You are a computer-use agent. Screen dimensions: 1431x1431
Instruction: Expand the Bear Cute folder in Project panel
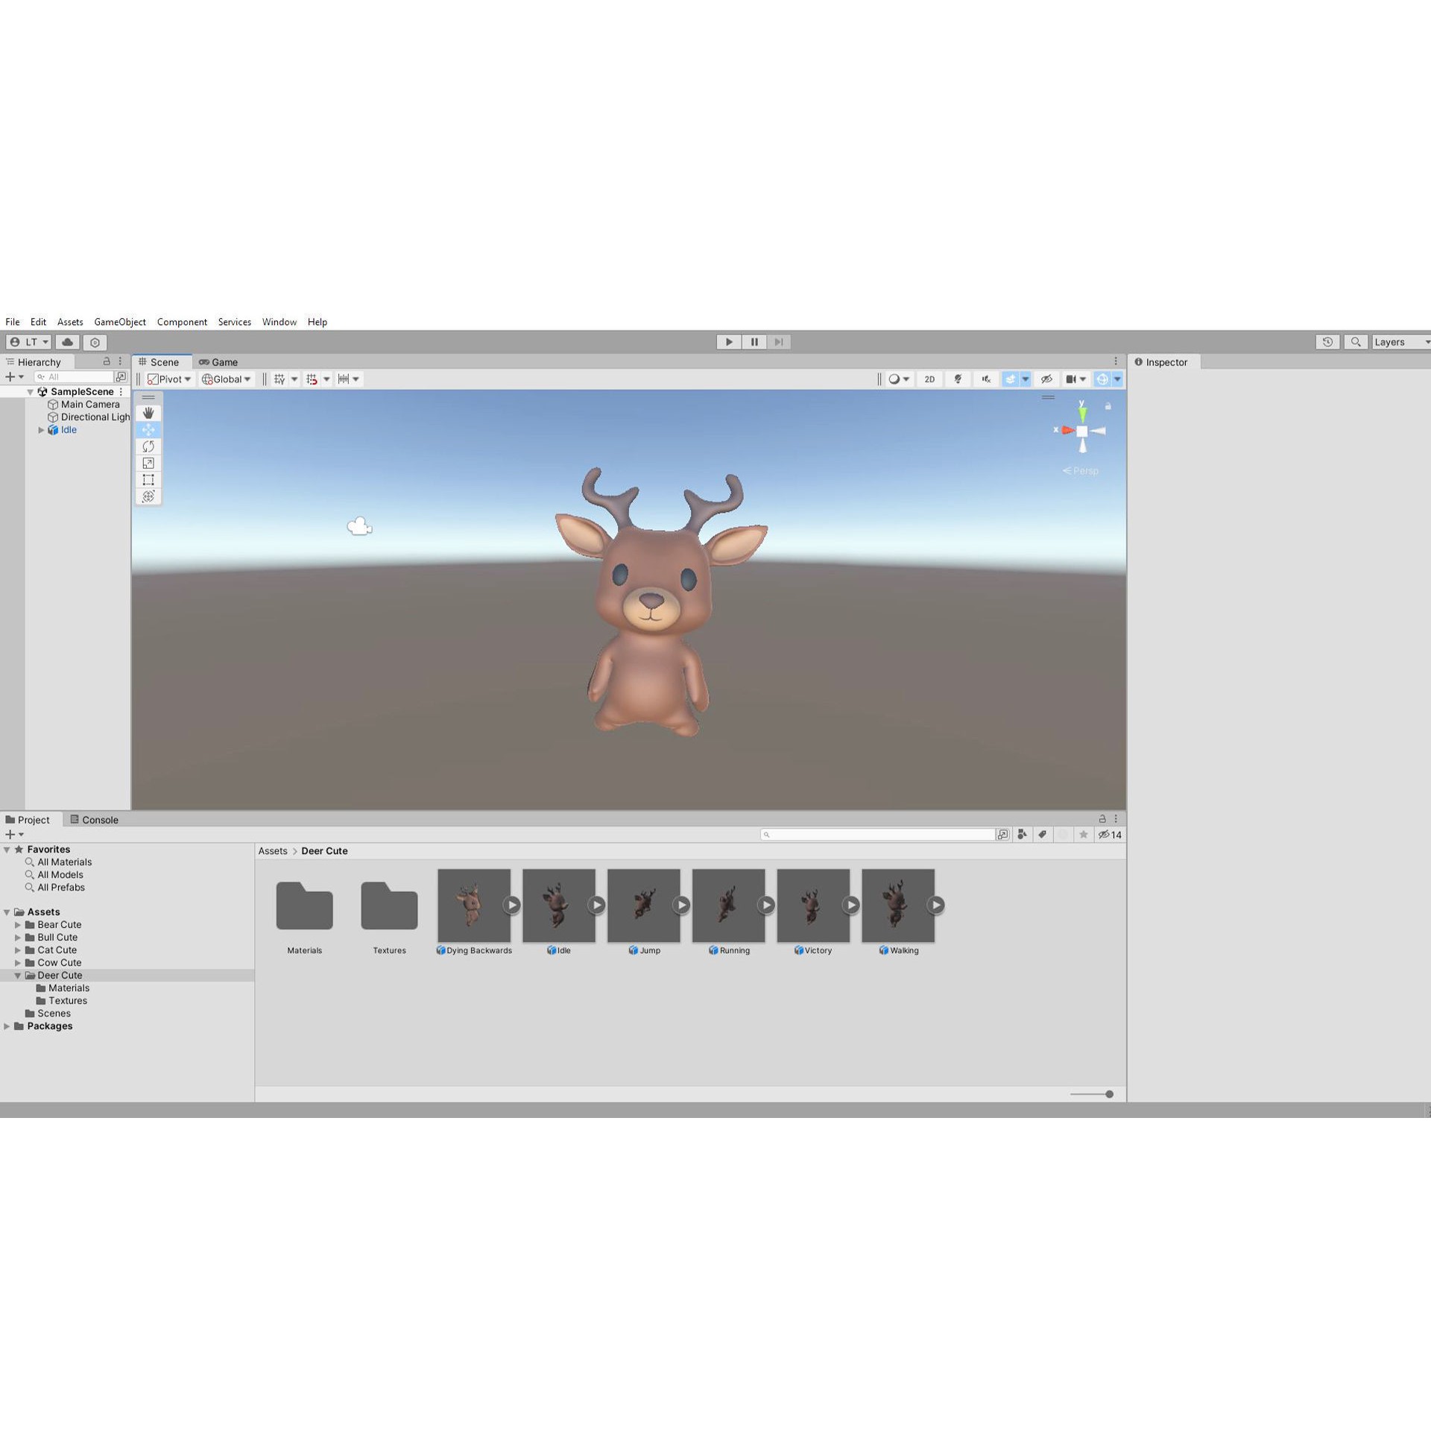18,924
